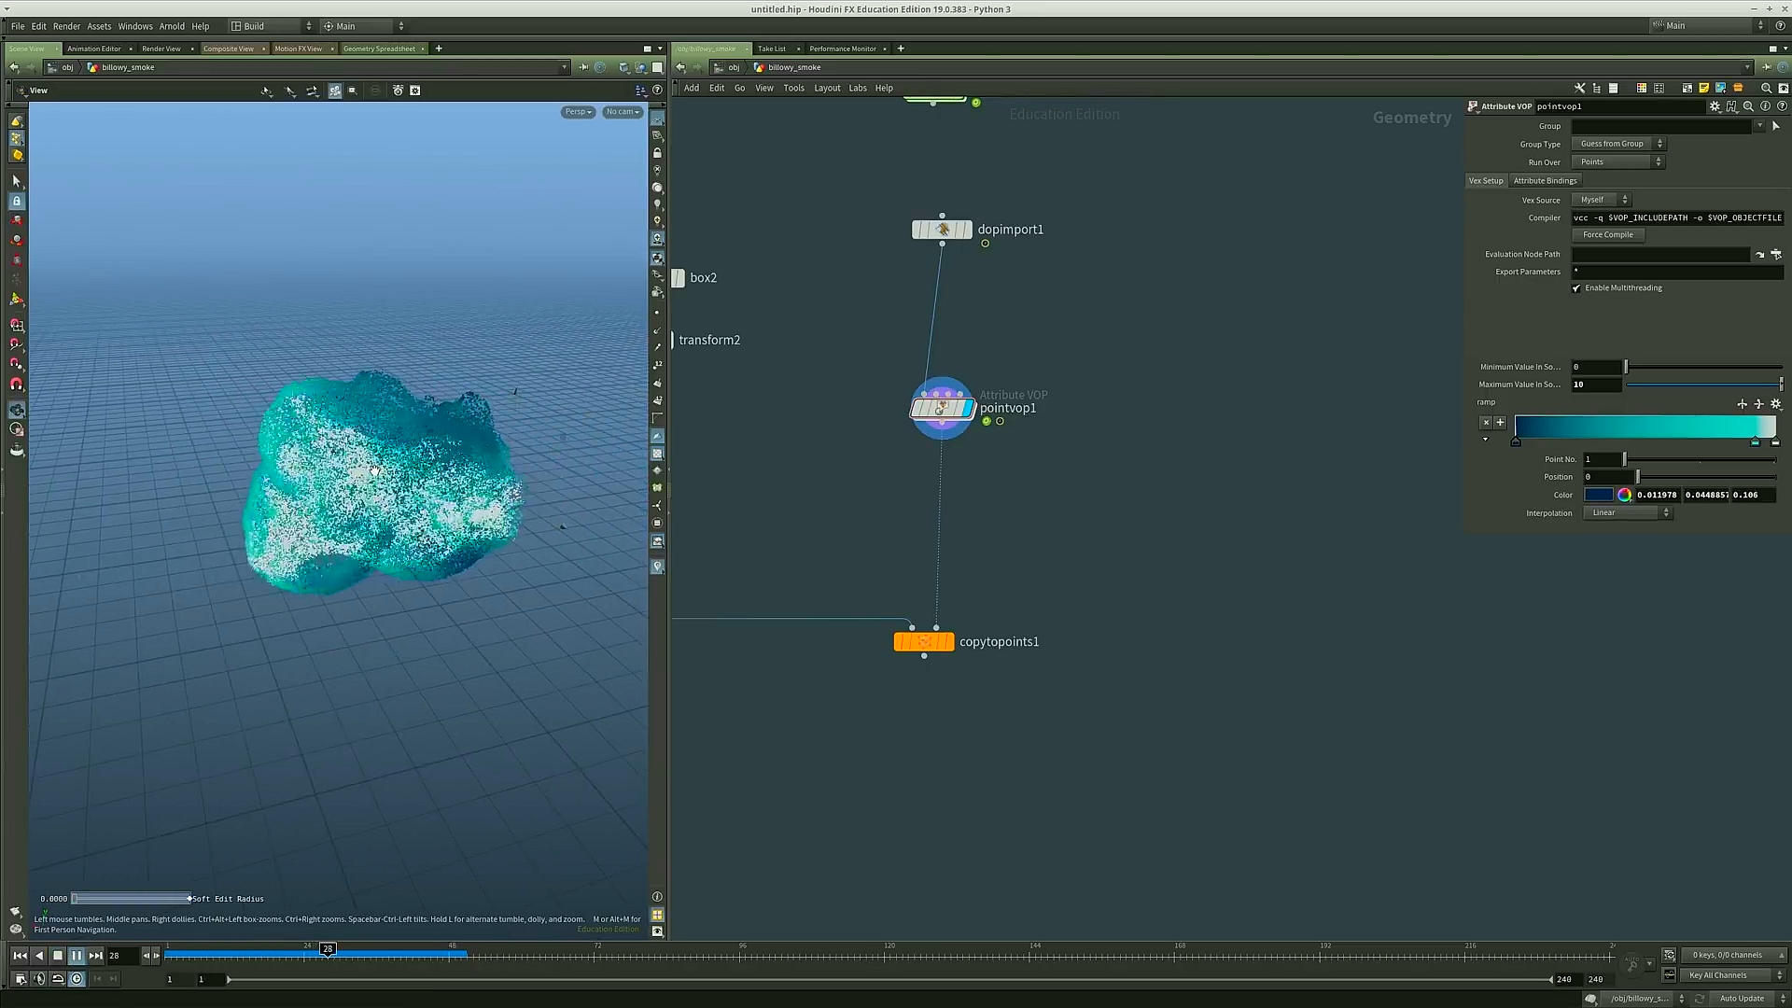
Task: Click the color wheel picker icon
Action: tap(1624, 495)
